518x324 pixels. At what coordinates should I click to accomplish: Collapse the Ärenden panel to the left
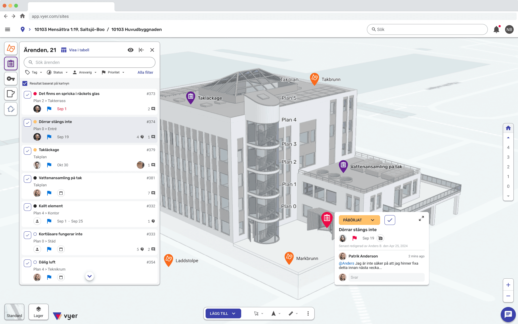click(x=141, y=50)
